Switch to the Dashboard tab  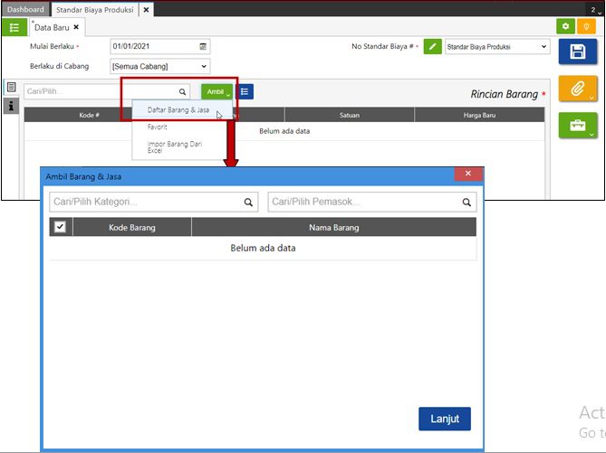(25, 9)
